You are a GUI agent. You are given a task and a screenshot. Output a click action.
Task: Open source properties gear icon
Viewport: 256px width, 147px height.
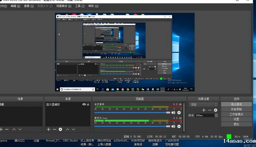(60, 129)
